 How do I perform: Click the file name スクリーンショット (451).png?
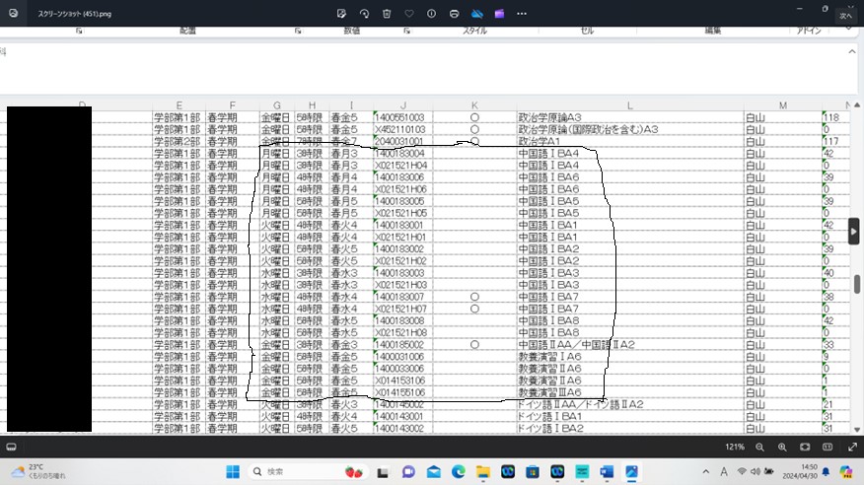[74, 14]
